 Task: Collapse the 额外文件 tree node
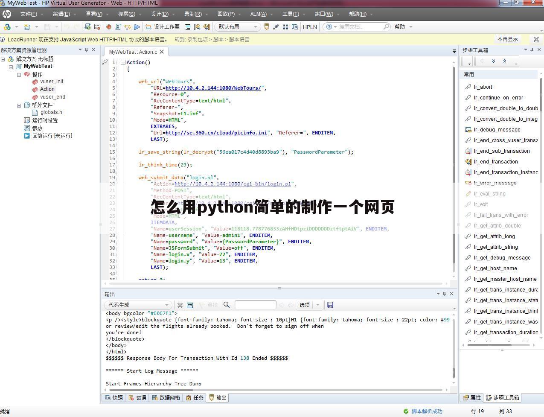tap(19, 105)
